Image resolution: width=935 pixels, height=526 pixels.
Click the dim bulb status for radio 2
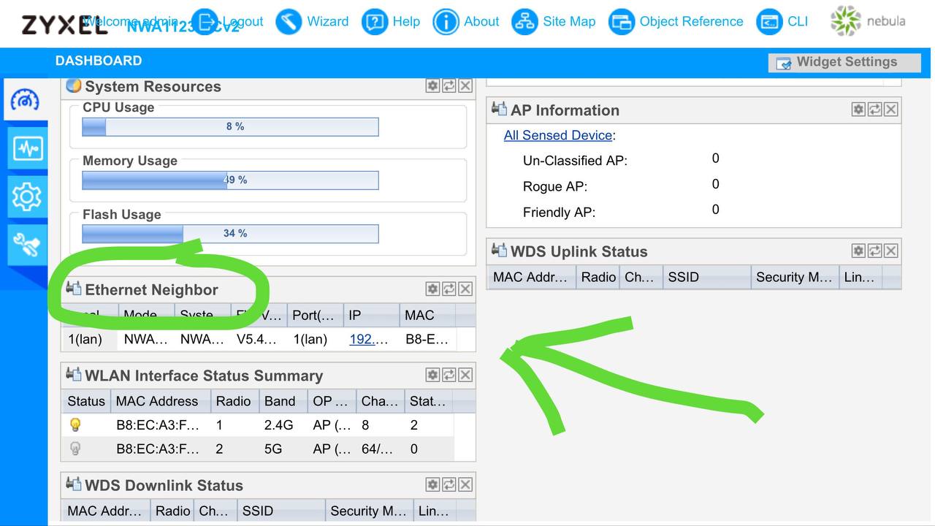pyautogui.click(x=75, y=449)
